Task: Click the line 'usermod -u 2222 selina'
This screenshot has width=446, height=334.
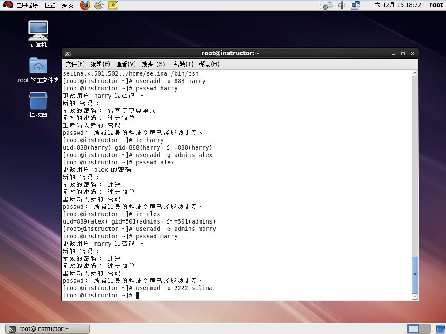Action: 174,288
